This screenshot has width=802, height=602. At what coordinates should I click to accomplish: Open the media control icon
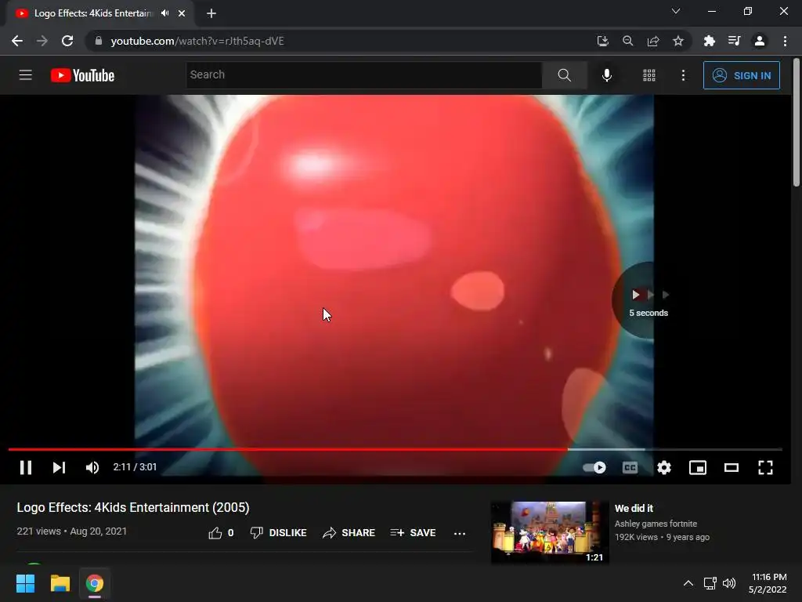click(x=734, y=41)
